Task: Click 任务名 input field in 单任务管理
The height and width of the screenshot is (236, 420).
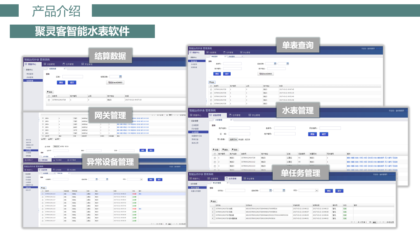Action: [x=235, y=190]
